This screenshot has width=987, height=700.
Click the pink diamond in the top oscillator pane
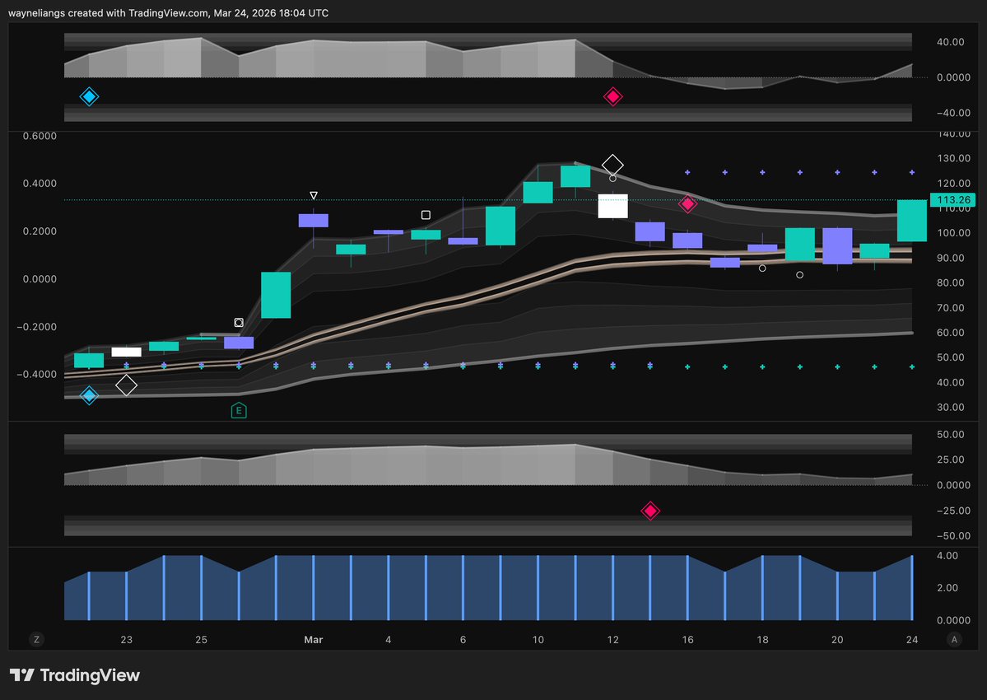point(612,97)
